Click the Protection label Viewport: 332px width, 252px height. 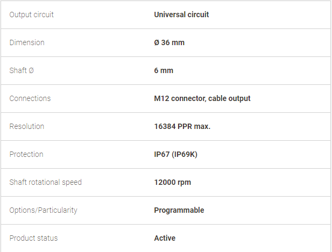[26, 154]
